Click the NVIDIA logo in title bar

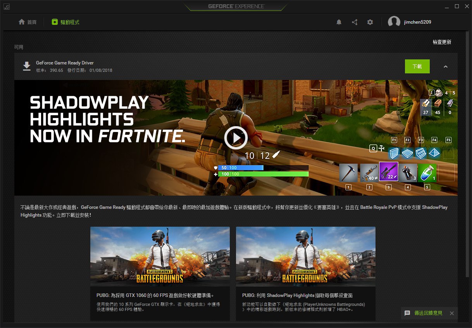point(7,7)
